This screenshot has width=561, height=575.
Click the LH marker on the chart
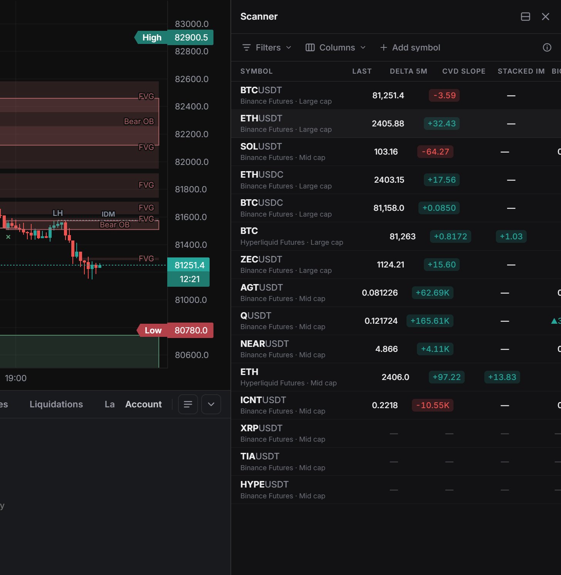58,213
